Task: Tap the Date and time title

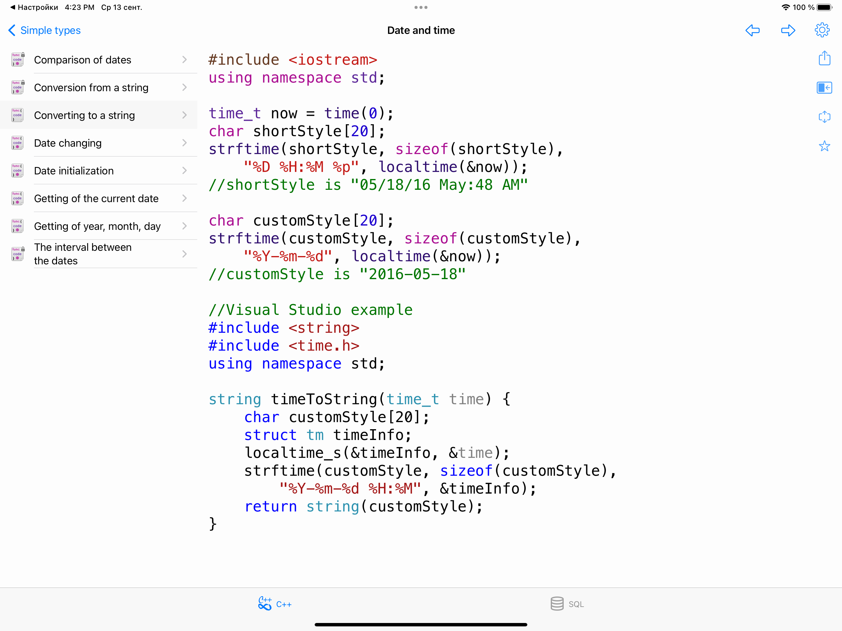Action: tap(421, 30)
